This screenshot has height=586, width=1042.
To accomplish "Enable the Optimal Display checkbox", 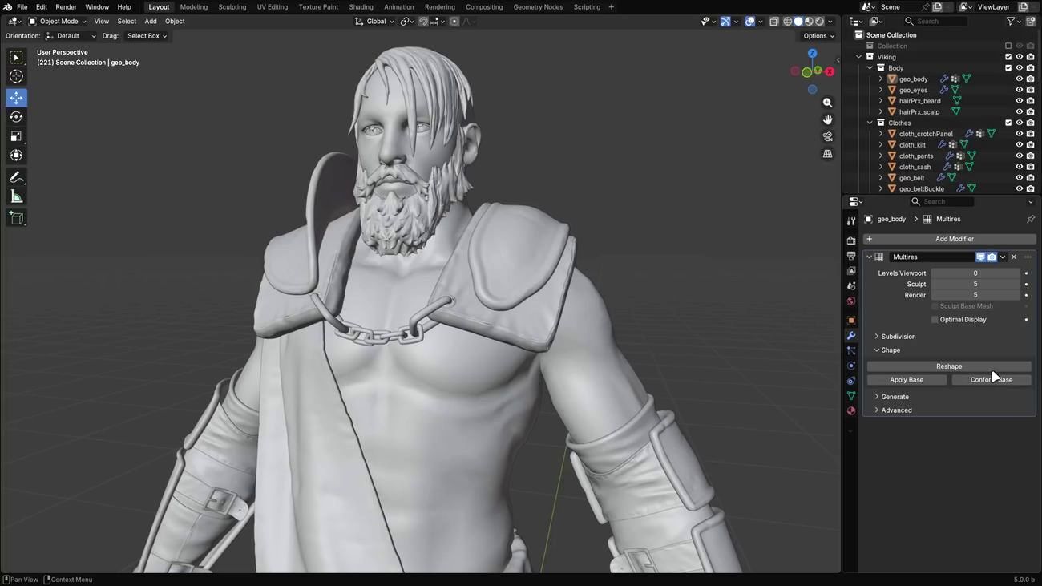I will (x=935, y=320).
